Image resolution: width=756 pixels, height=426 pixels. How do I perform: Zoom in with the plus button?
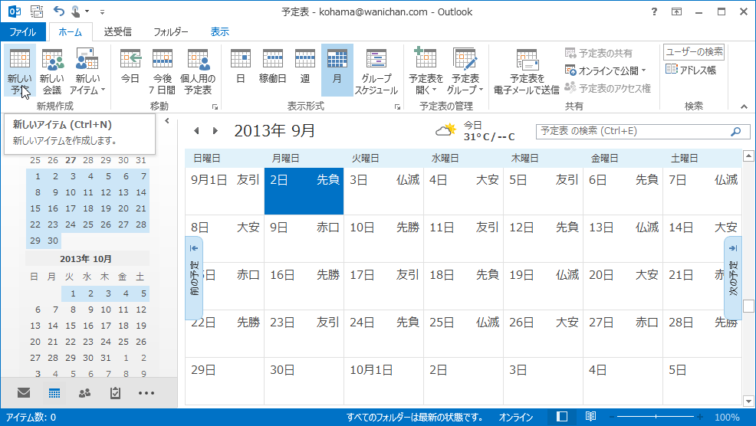[x=700, y=417]
